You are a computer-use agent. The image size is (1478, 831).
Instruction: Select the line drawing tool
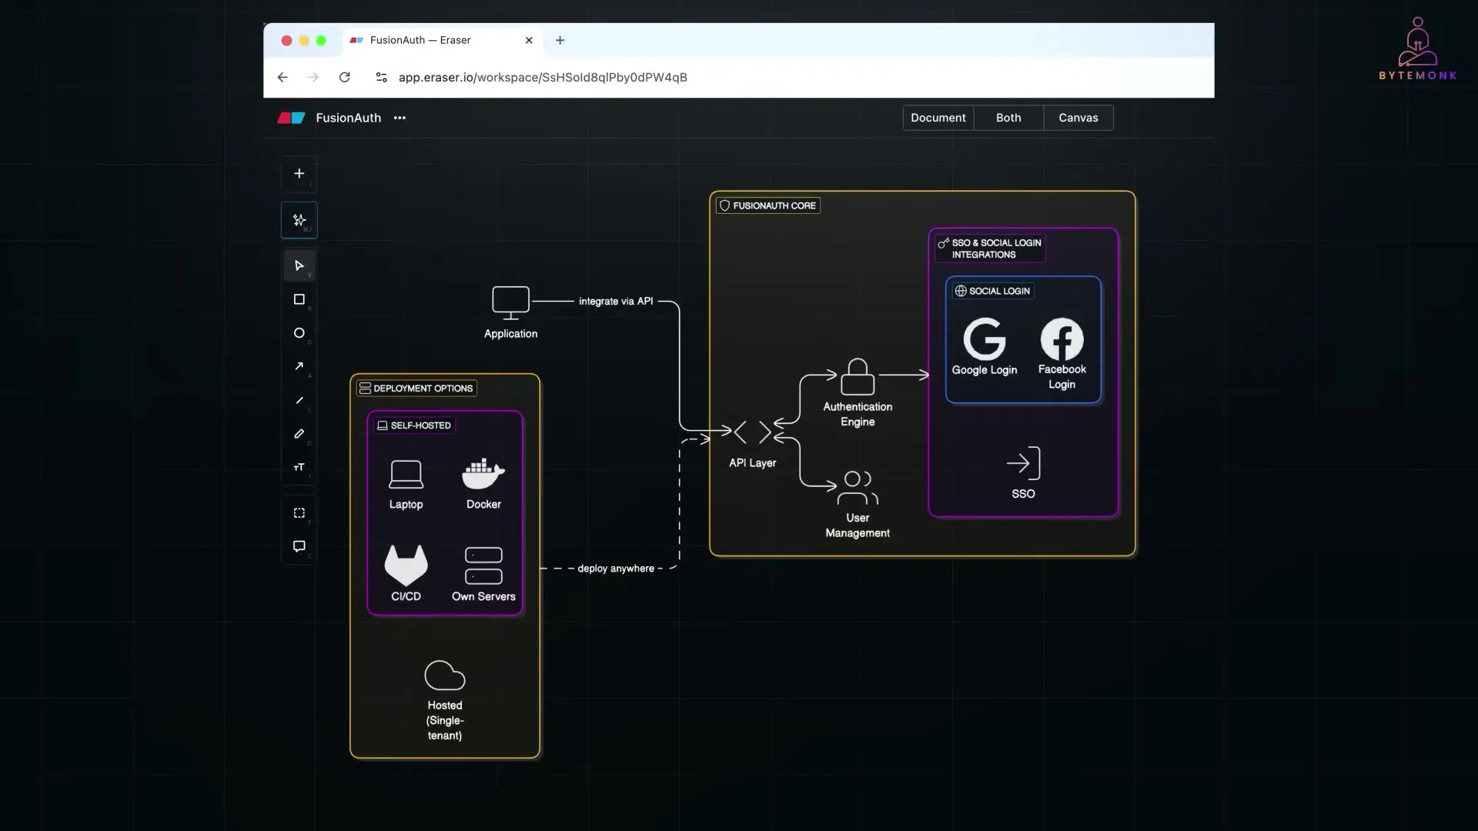(x=299, y=400)
